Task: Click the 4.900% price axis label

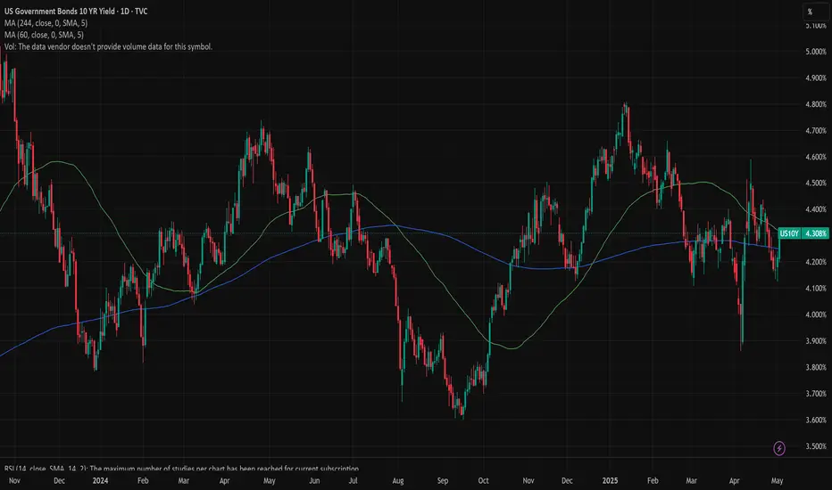Action: 816,78
